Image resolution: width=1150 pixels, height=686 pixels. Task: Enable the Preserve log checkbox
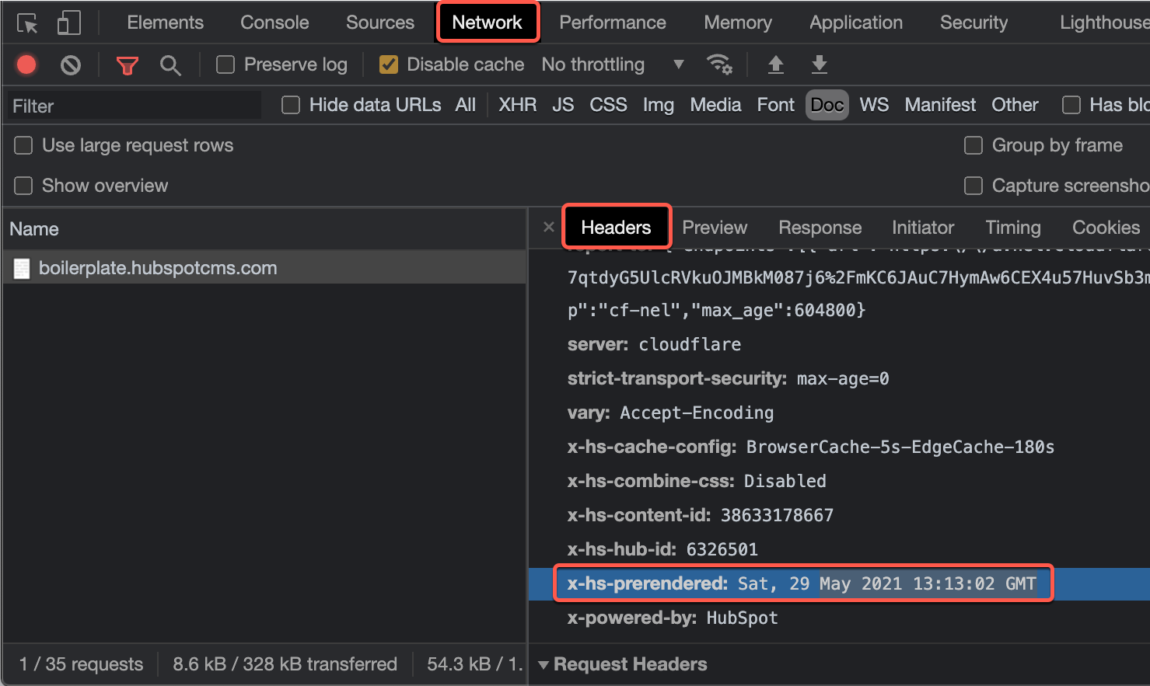pyautogui.click(x=225, y=64)
